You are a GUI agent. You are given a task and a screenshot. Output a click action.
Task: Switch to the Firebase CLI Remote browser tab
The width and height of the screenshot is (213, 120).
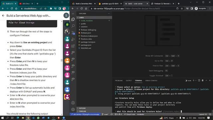(163, 4)
